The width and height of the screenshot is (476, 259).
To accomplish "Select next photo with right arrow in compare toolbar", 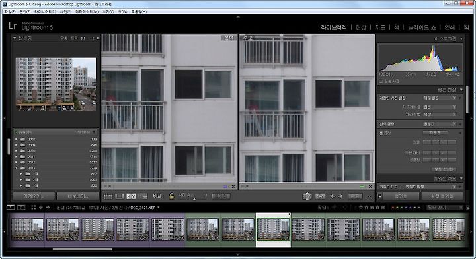I will (x=340, y=196).
